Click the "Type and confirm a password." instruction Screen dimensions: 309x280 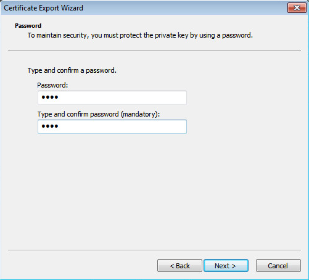click(x=72, y=70)
